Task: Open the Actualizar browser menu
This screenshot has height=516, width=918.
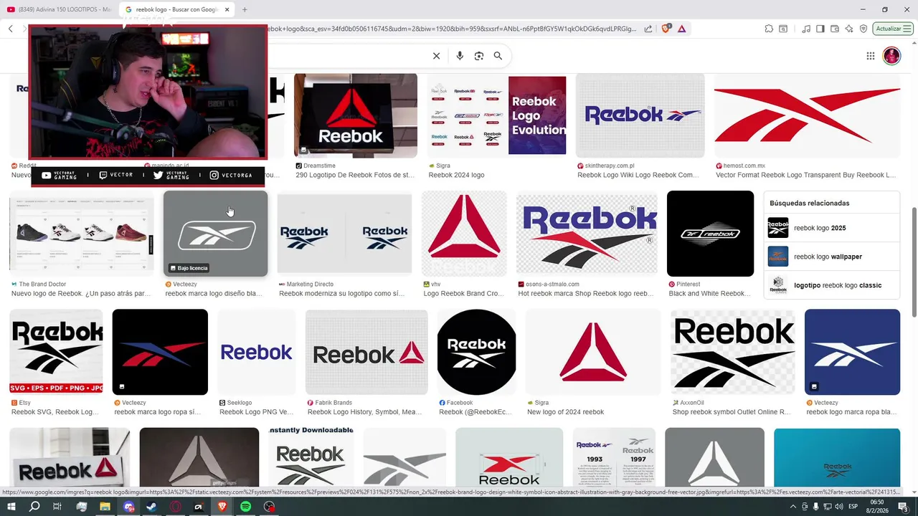Action: 893,29
